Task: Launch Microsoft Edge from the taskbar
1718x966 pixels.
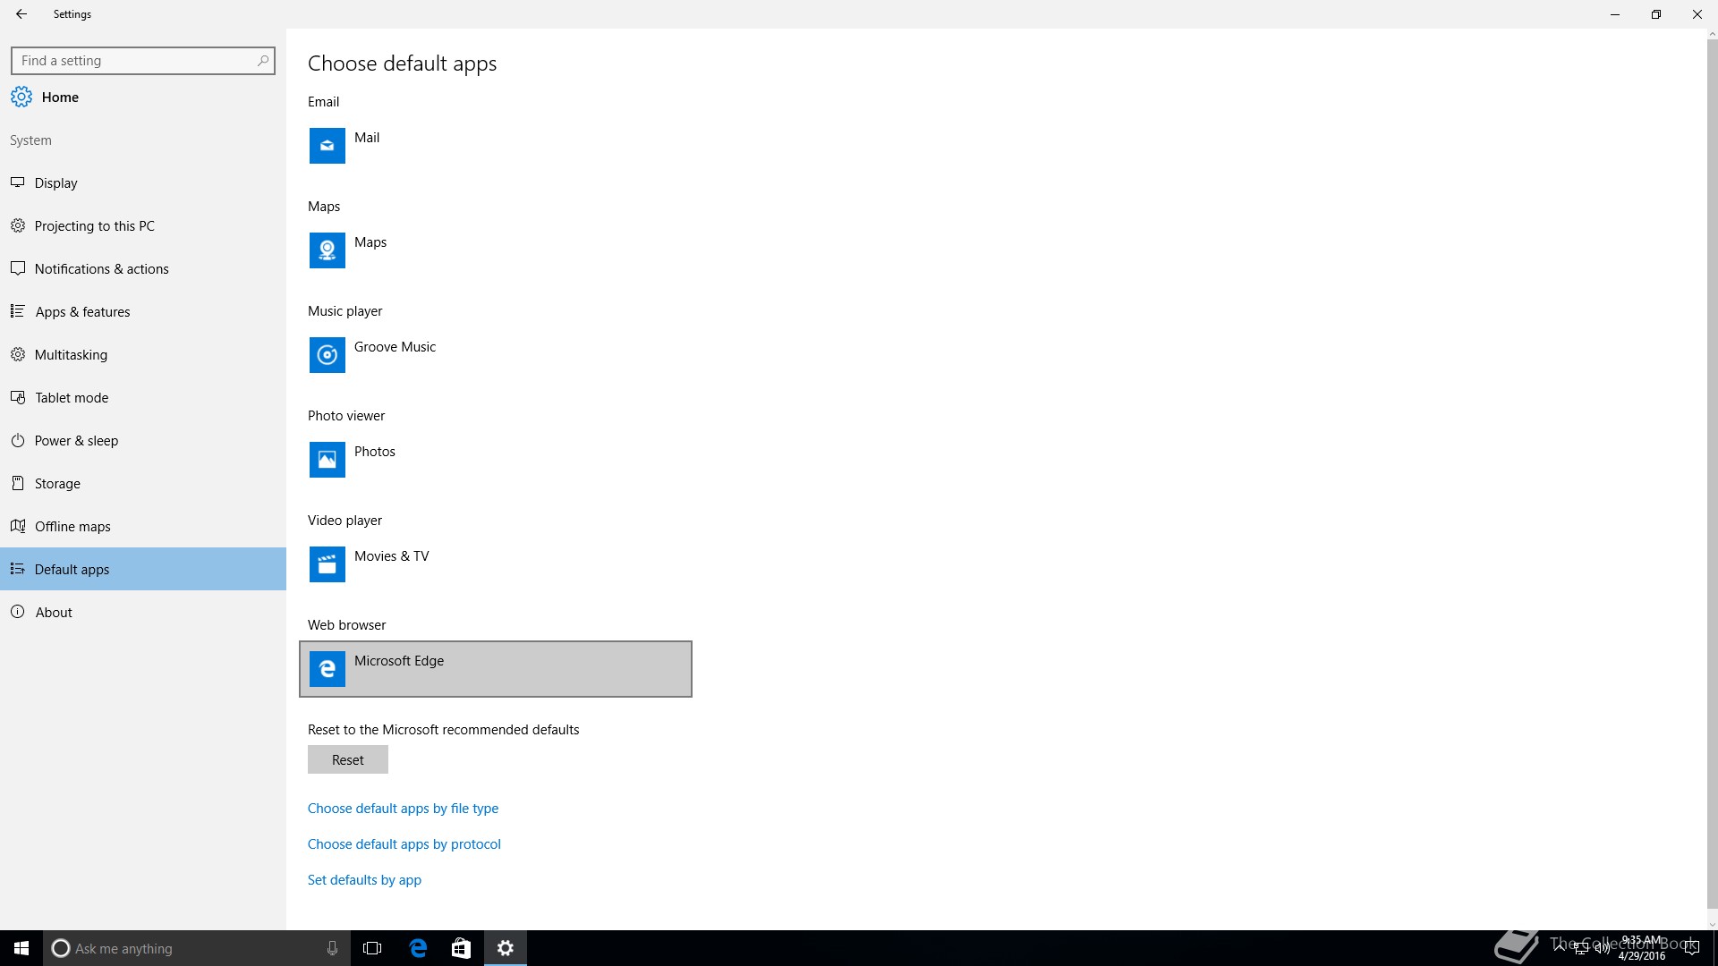Action: [418, 948]
